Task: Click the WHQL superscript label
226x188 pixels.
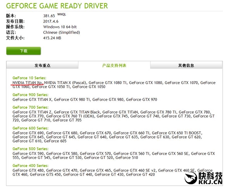Action: pyautogui.click(x=61, y=14)
